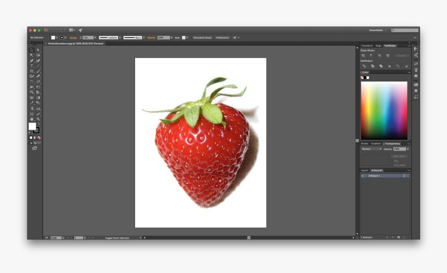
Task: Open the Stroke color dropdown in control bar
Action: pyautogui.click(x=65, y=37)
